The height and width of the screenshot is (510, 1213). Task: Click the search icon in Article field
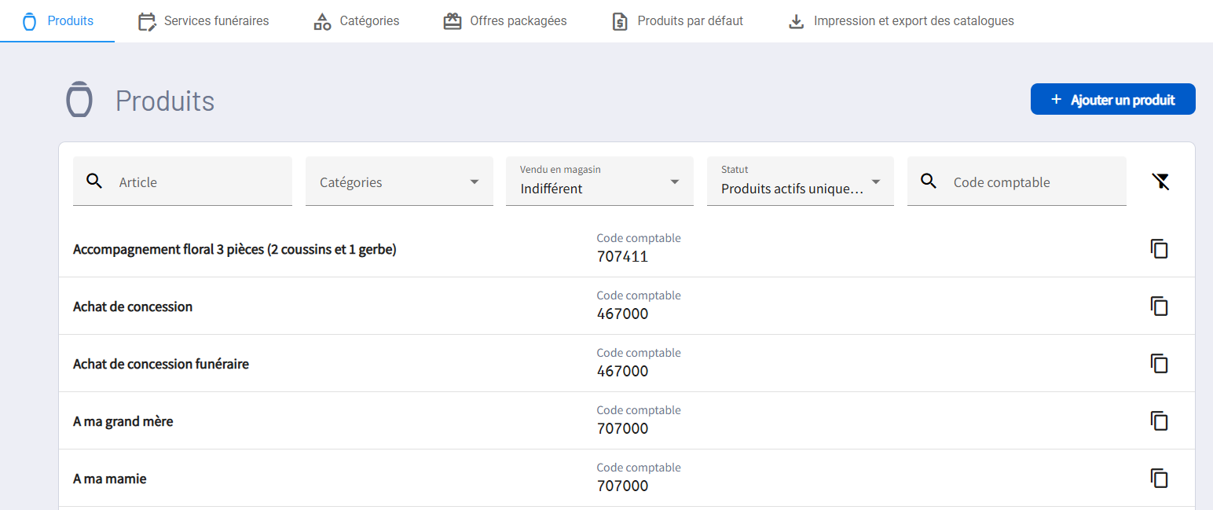coord(94,182)
